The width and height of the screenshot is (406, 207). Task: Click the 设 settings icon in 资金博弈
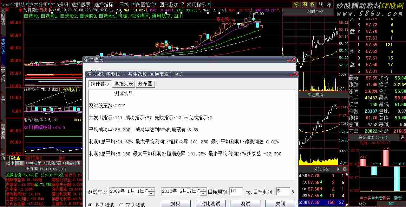402,138
